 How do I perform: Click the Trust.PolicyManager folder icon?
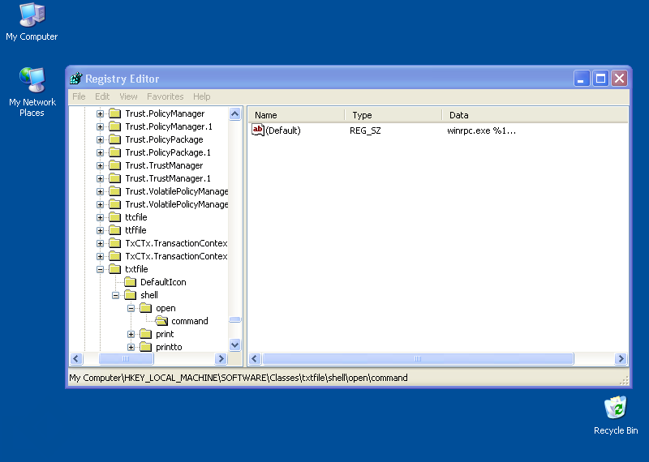(x=114, y=113)
